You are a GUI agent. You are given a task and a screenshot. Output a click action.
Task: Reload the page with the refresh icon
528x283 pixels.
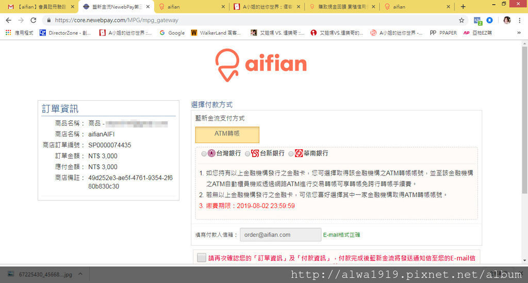coord(34,20)
